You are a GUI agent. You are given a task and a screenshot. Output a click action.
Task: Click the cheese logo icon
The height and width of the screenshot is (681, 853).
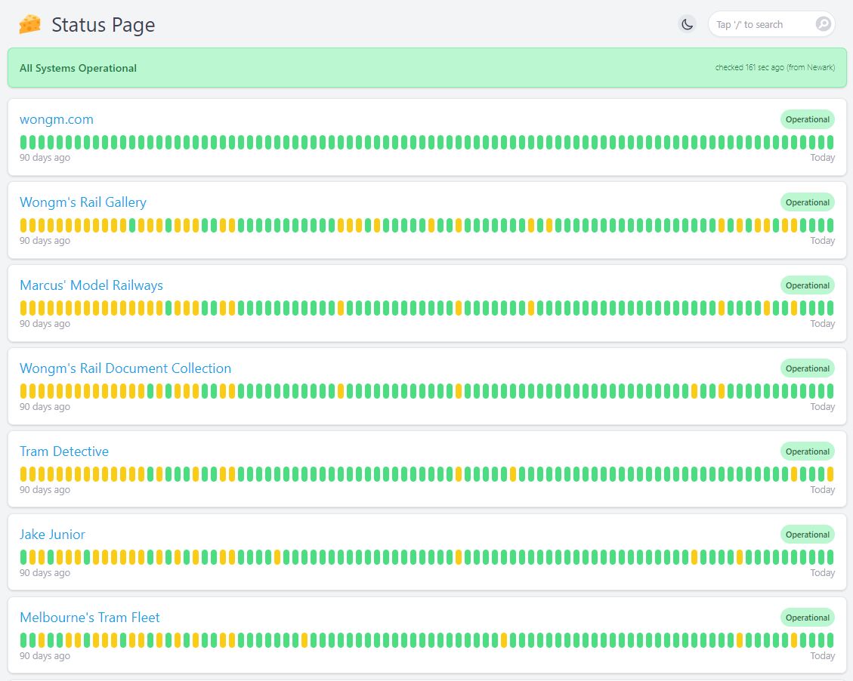click(x=30, y=24)
